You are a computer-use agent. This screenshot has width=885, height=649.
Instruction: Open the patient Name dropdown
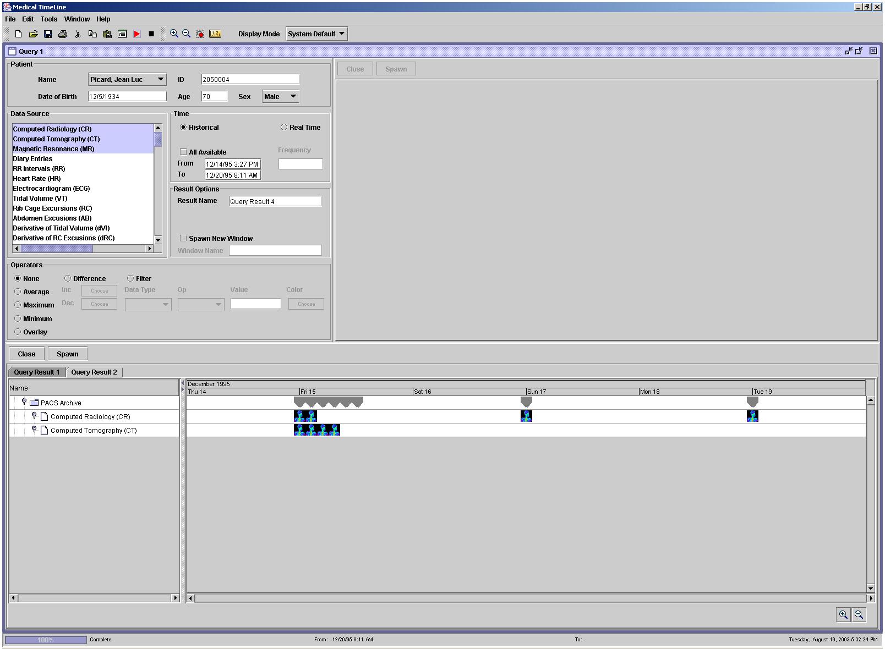pyautogui.click(x=127, y=80)
